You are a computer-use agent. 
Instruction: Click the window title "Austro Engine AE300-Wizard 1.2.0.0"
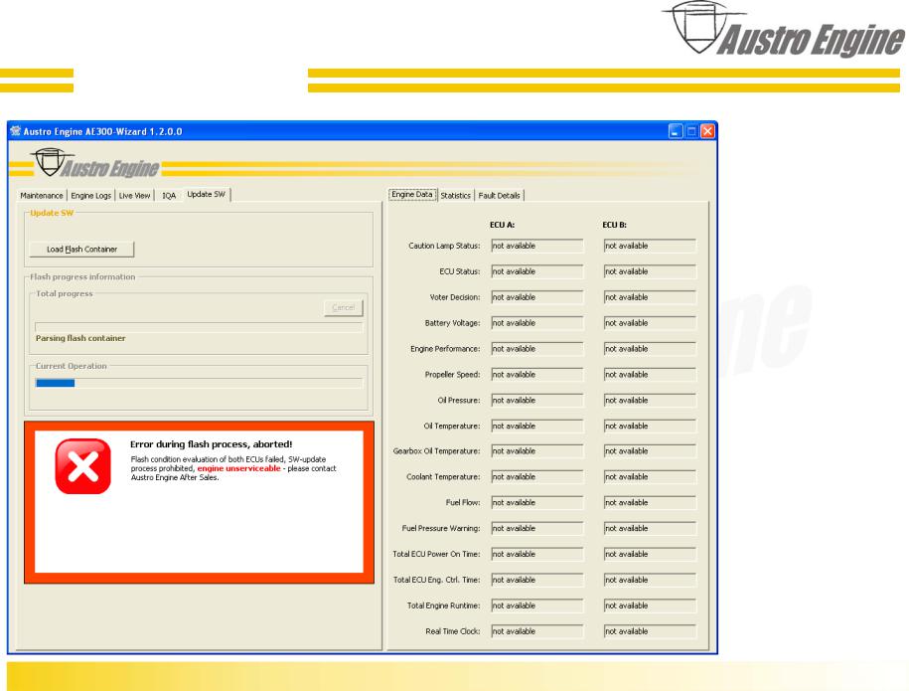[102, 131]
